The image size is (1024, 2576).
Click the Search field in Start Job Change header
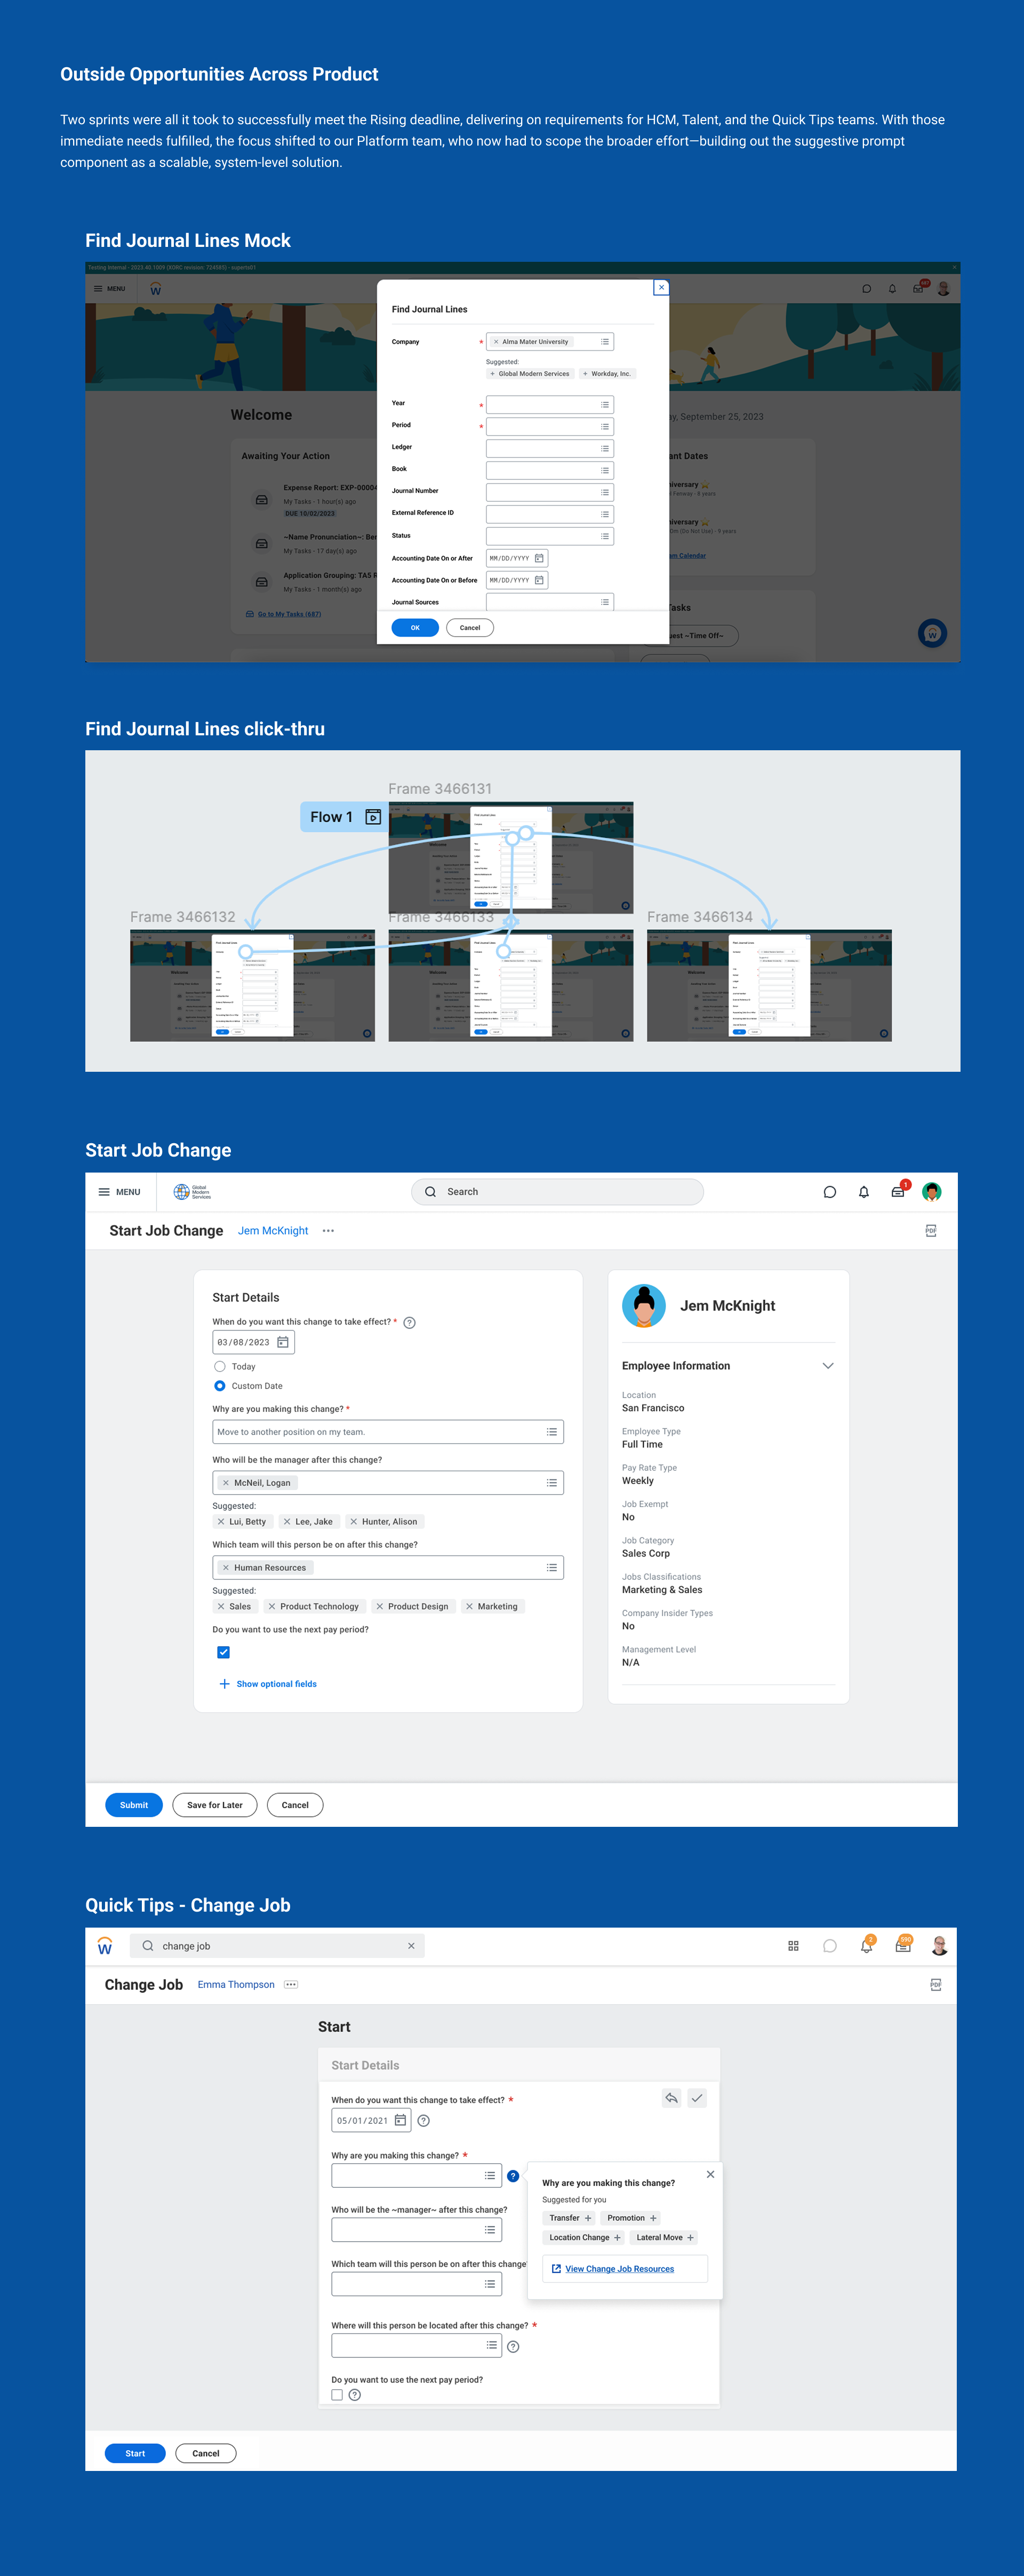(x=557, y=1192)
